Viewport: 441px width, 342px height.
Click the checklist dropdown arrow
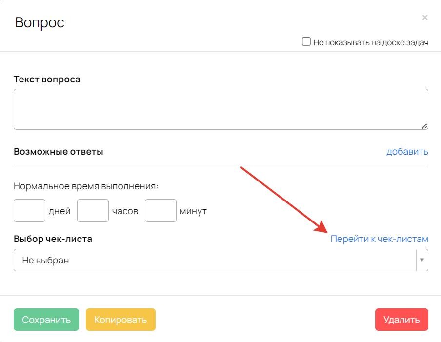point(422,260)
